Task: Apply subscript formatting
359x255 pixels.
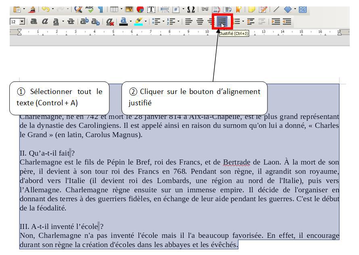Action: coord(96,22)
